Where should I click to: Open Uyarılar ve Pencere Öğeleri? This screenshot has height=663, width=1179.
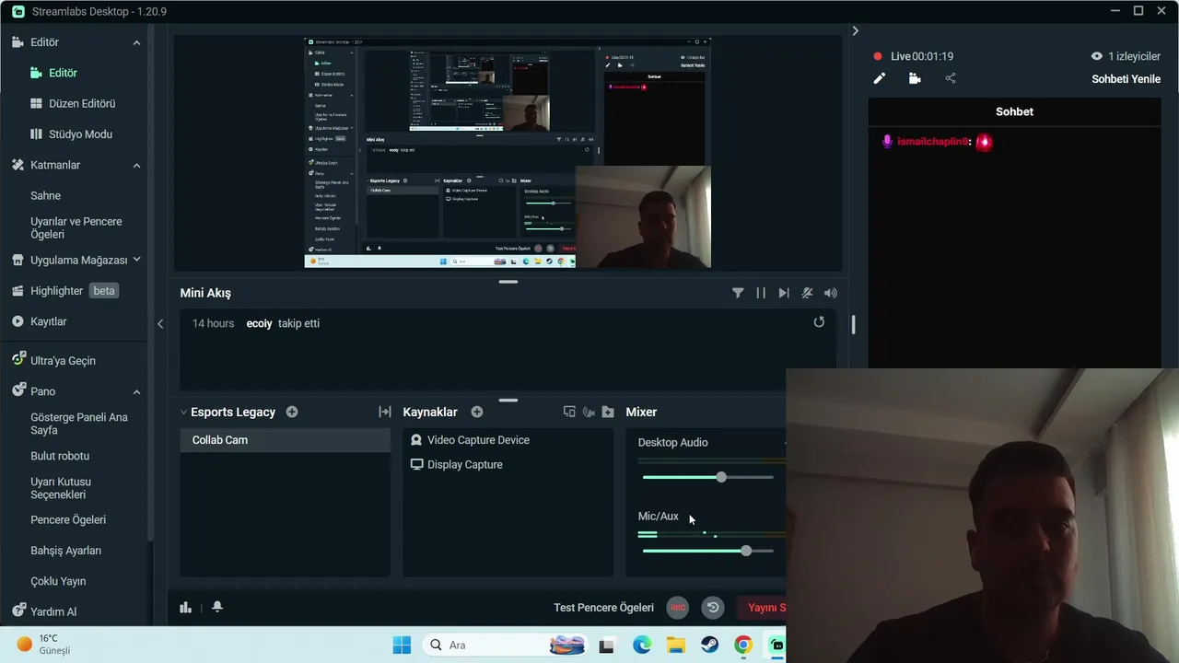click(76, 227)
